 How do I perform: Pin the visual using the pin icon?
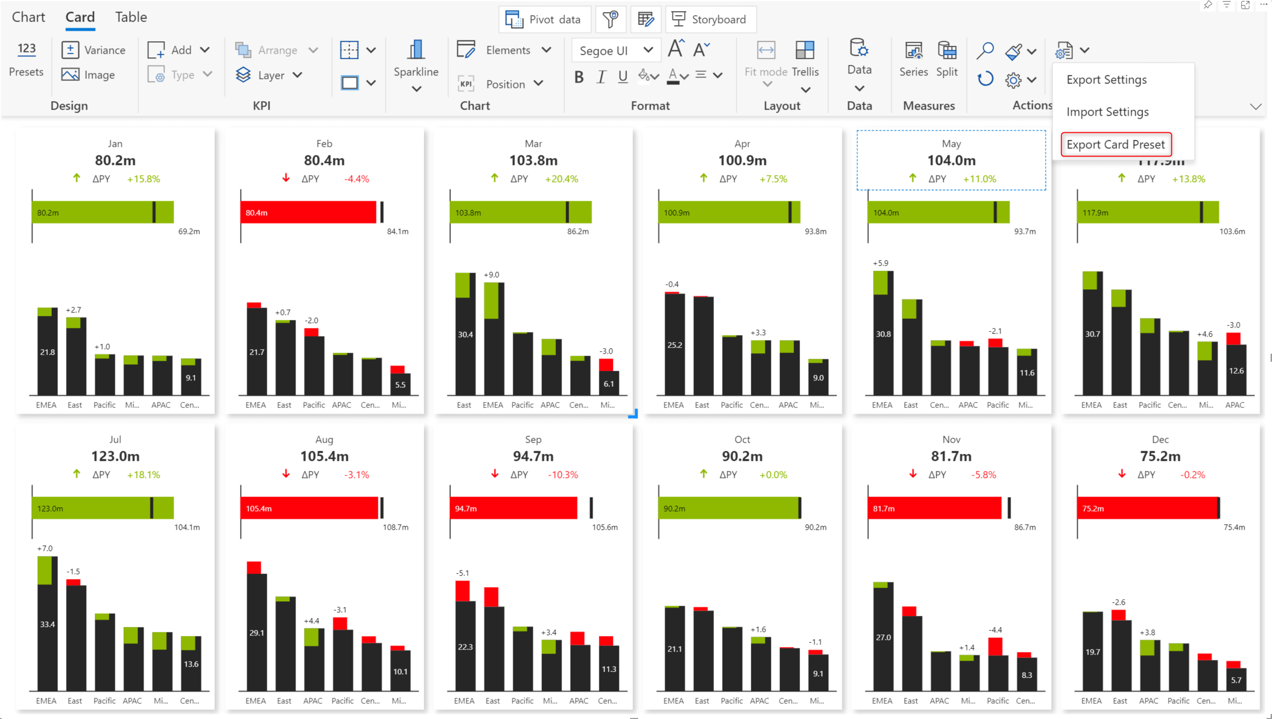point(1208,5)
